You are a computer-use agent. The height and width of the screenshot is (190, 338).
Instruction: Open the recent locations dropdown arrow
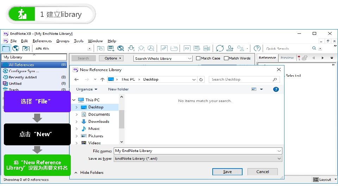tap(95, 80)
